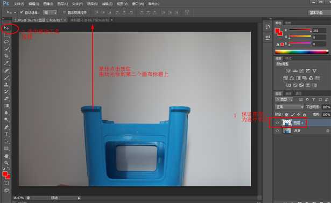Select the Hand tool
Screen dimensions: 331x203
pyautogui.click(x=6, y=156)
